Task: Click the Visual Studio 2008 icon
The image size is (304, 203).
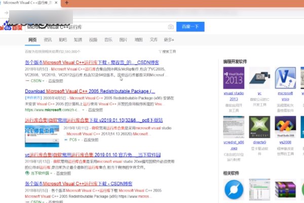Action: coord(285,127)
